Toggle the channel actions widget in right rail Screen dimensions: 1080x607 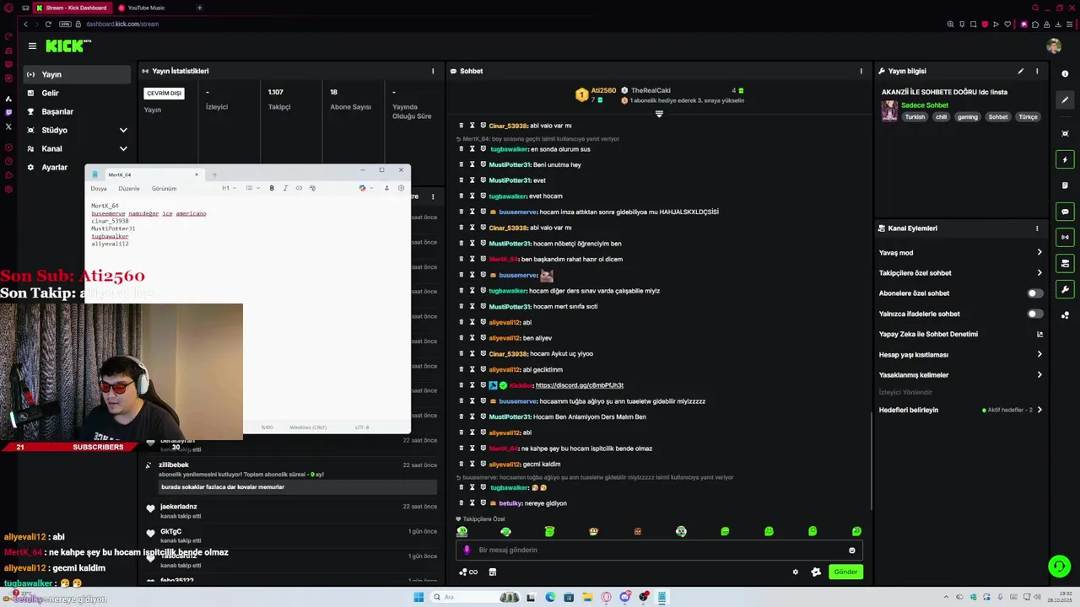point(1065,264)
